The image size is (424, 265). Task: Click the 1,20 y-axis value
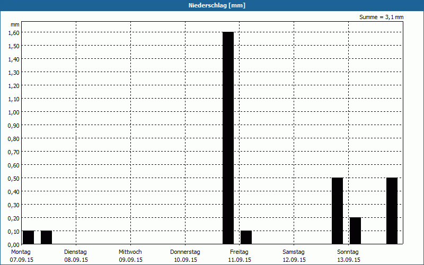click(x=14, y=86)
